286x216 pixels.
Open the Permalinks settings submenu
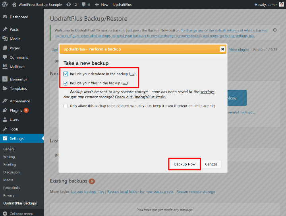pos(12,187)
